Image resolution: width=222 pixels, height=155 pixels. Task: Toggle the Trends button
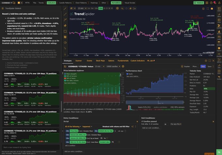(41, 3)
